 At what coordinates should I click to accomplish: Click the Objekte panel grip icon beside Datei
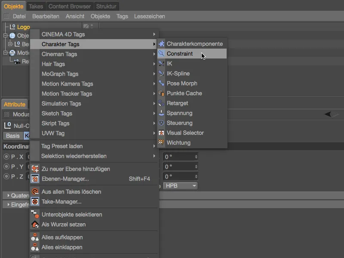coord(6,16)
